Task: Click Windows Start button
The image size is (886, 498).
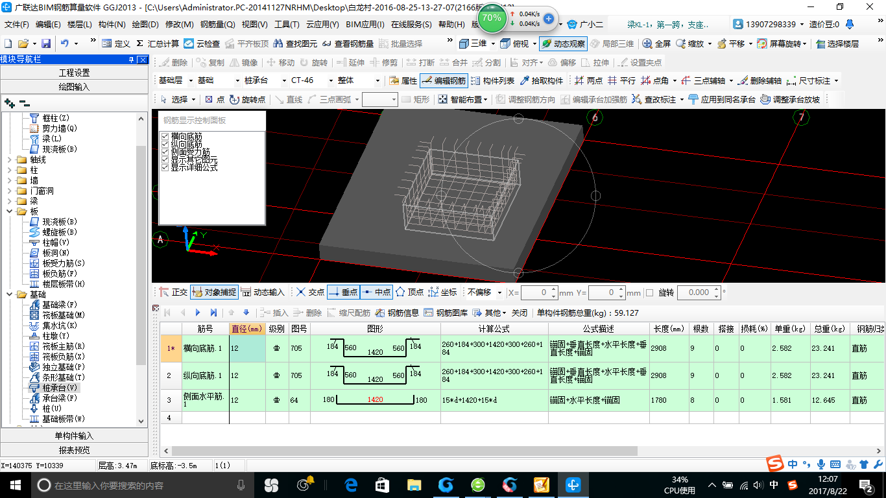Action: tap(15, 484)
